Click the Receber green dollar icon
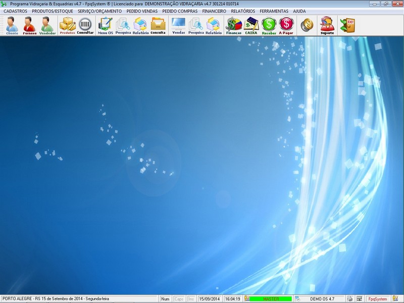 tap(269, 25)
